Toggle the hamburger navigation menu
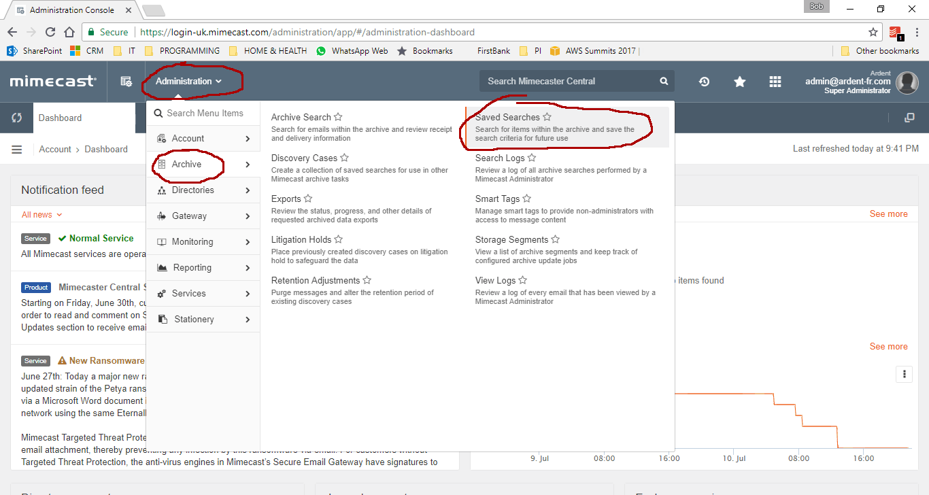Viewport: 929px width, 495px height. pyautogui.click(x=17, y=150)
